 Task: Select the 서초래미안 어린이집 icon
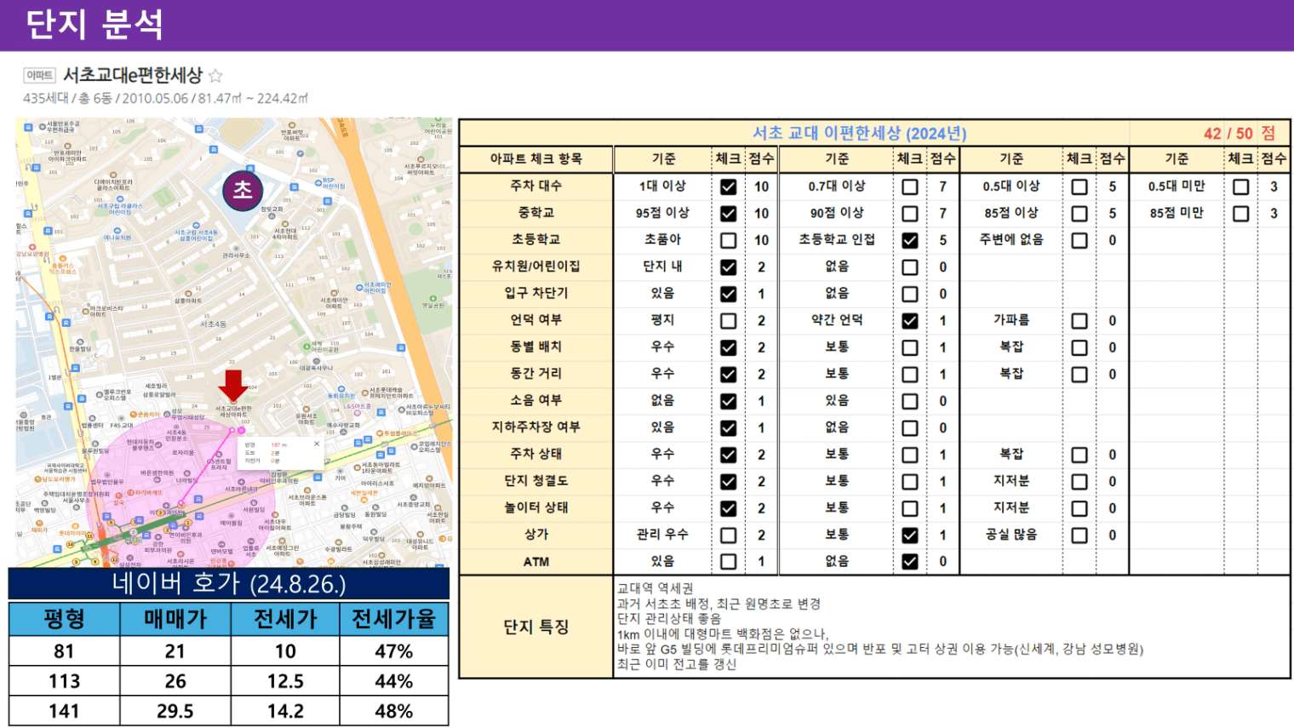358,288
